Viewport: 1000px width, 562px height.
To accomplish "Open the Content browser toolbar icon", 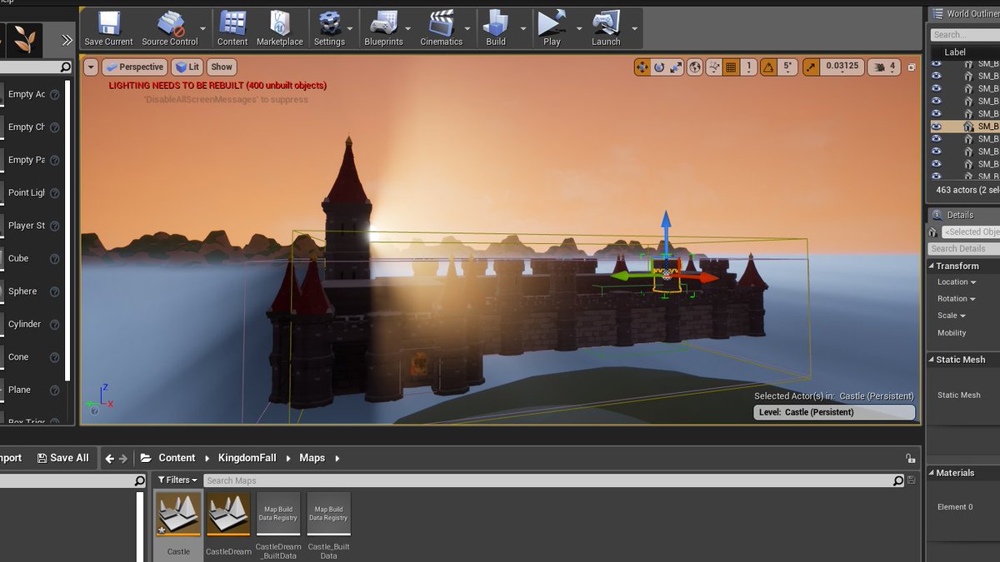I will pyautogui.click(x=232, y=23).
